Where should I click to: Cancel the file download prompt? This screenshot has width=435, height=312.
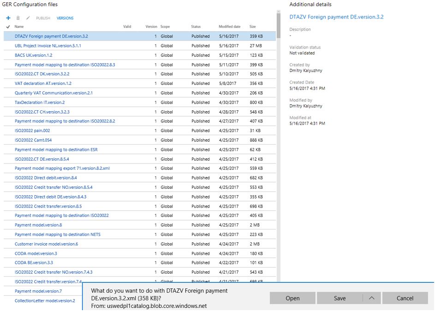pos(405,298)
